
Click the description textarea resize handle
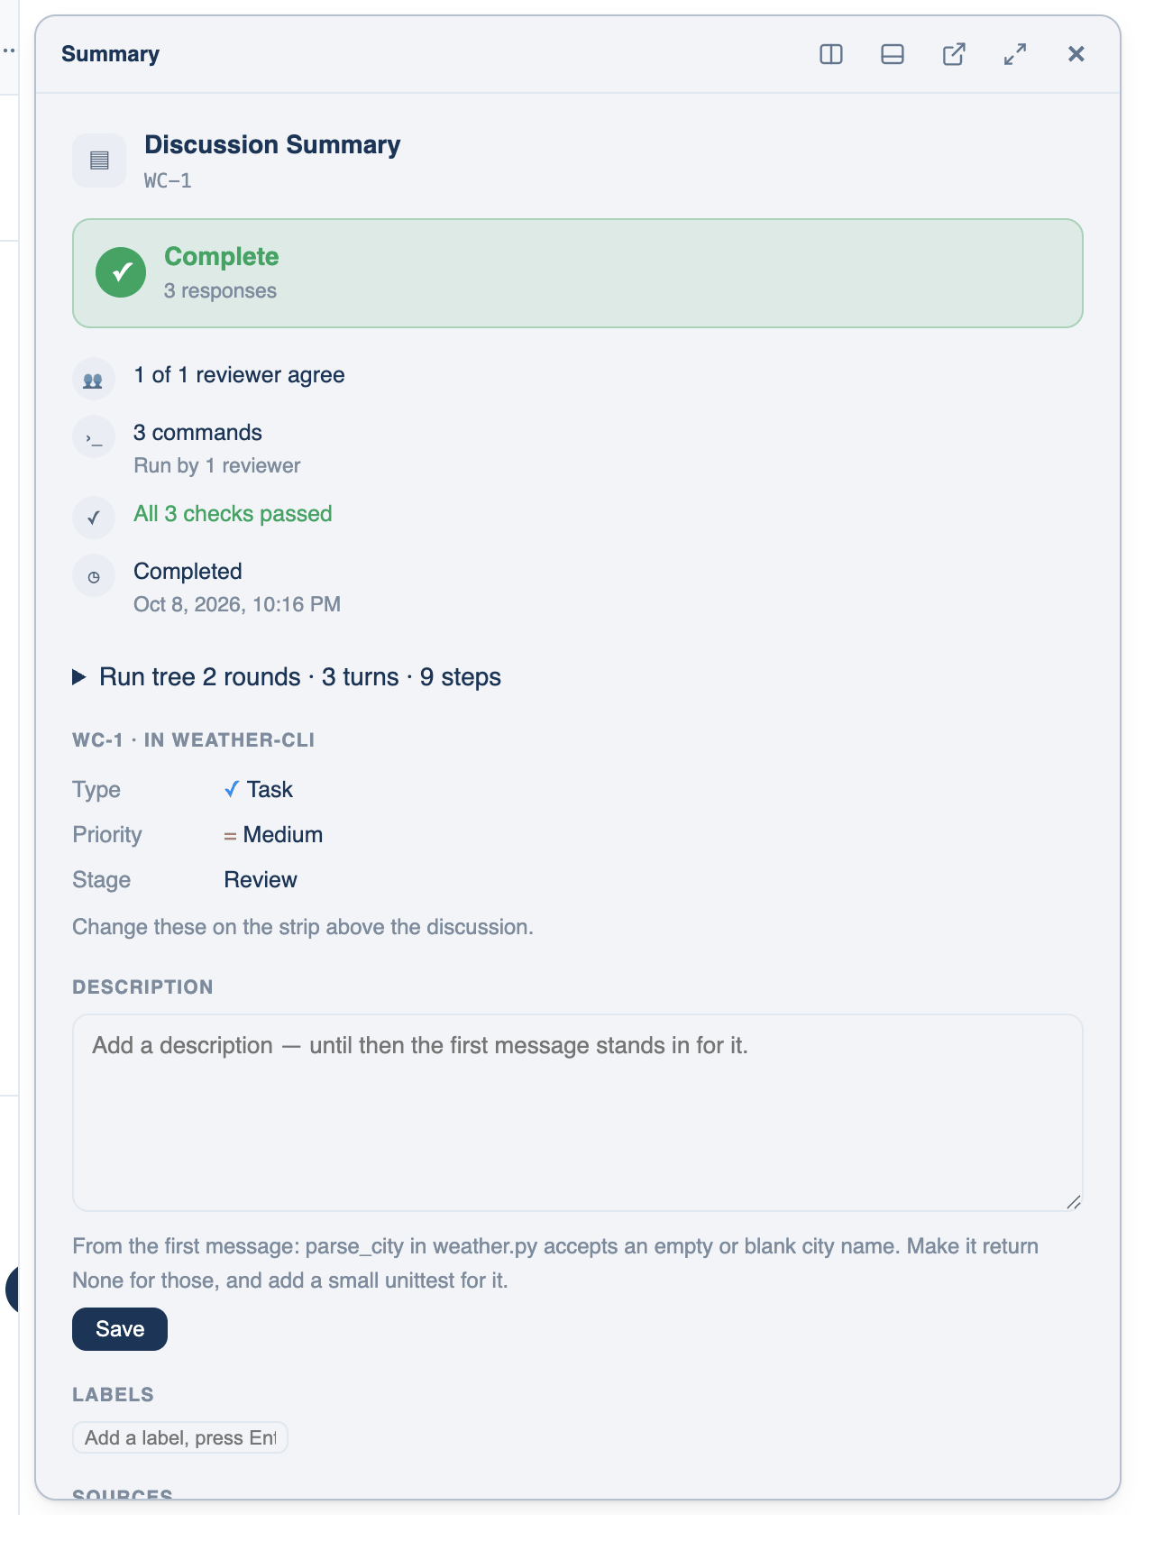pos(1073,1202)
